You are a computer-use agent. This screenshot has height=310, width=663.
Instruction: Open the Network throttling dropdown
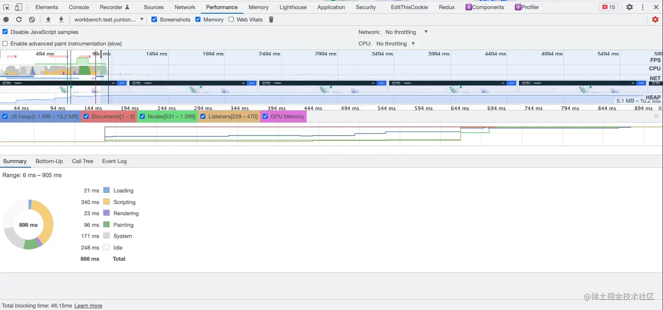(406, 32)
